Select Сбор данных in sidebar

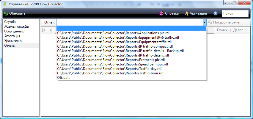pos(21,31)
